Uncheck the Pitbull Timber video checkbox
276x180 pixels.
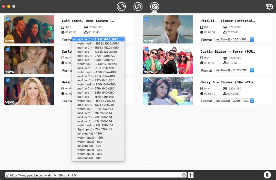click(146, 19)
